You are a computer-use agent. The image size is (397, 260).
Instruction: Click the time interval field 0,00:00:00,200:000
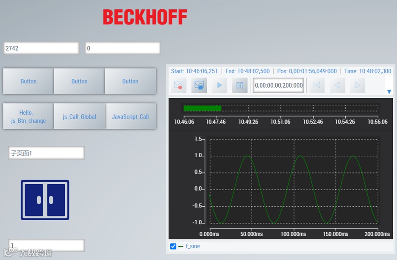point(278,85)
